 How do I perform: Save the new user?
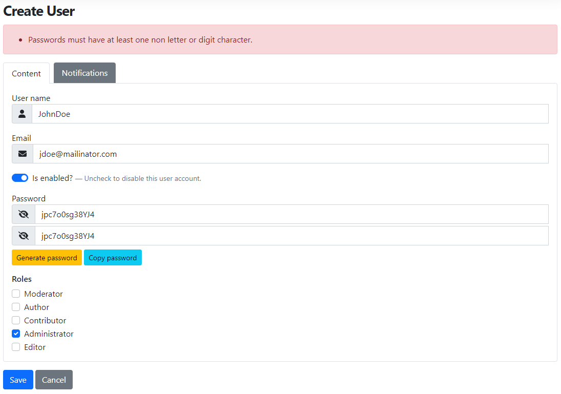coord(18,380)
